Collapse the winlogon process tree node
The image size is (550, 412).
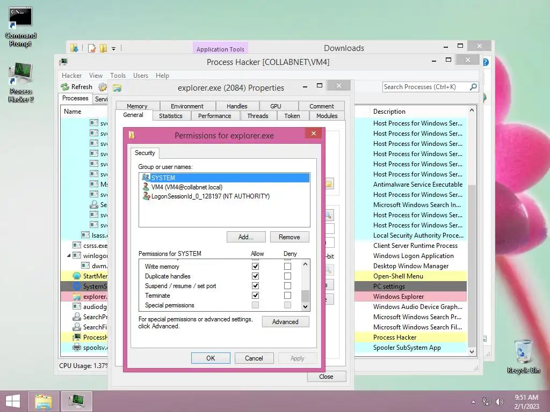click(69, 256)
